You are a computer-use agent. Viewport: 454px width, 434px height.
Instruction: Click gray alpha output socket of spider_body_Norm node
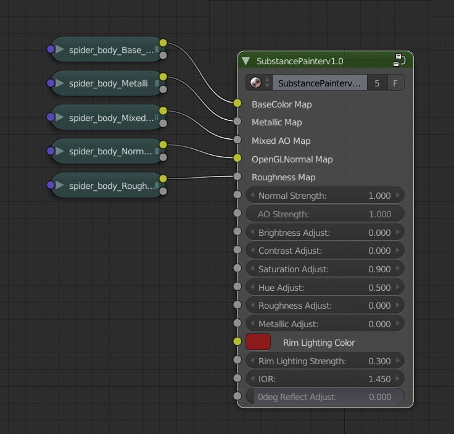(x=163, y=157)
